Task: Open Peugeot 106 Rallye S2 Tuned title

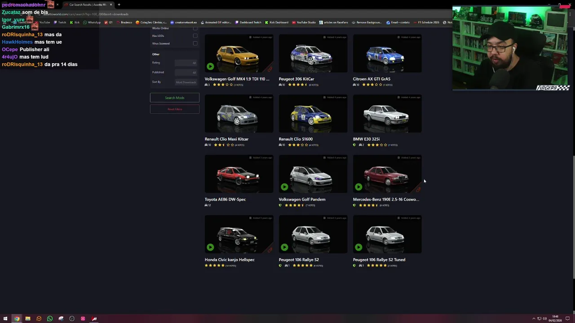Action: click(379, 260)
